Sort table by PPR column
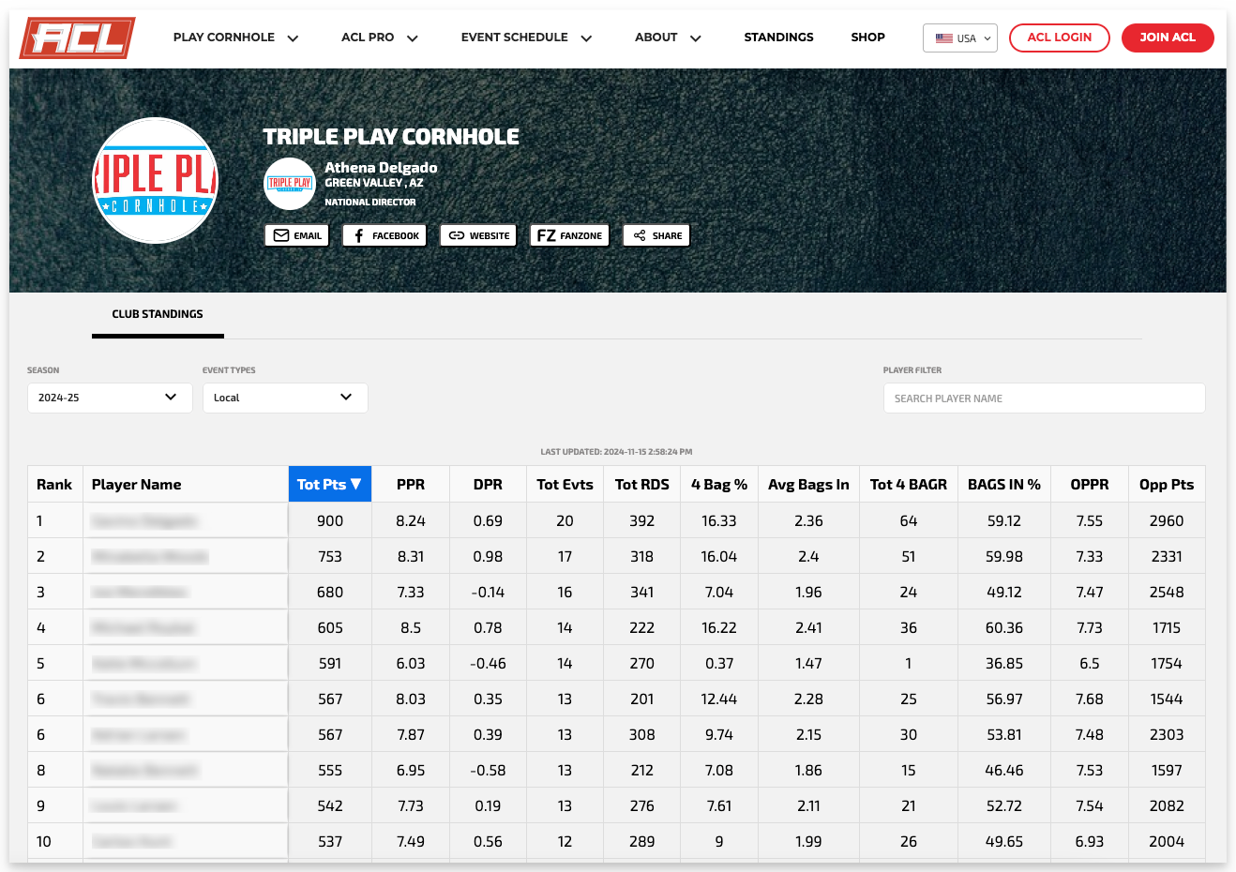This screenshot has width=1236, height=872. point(411,485)
